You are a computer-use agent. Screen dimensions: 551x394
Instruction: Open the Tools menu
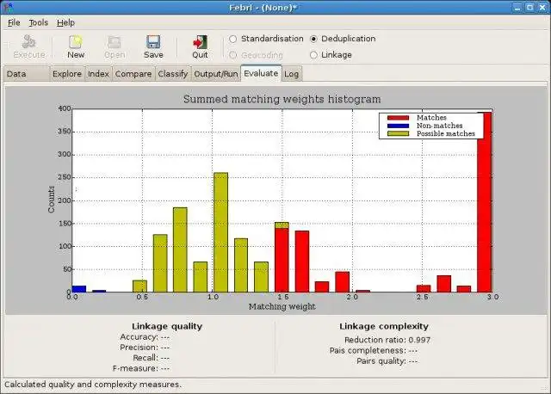tap(38, 23)
